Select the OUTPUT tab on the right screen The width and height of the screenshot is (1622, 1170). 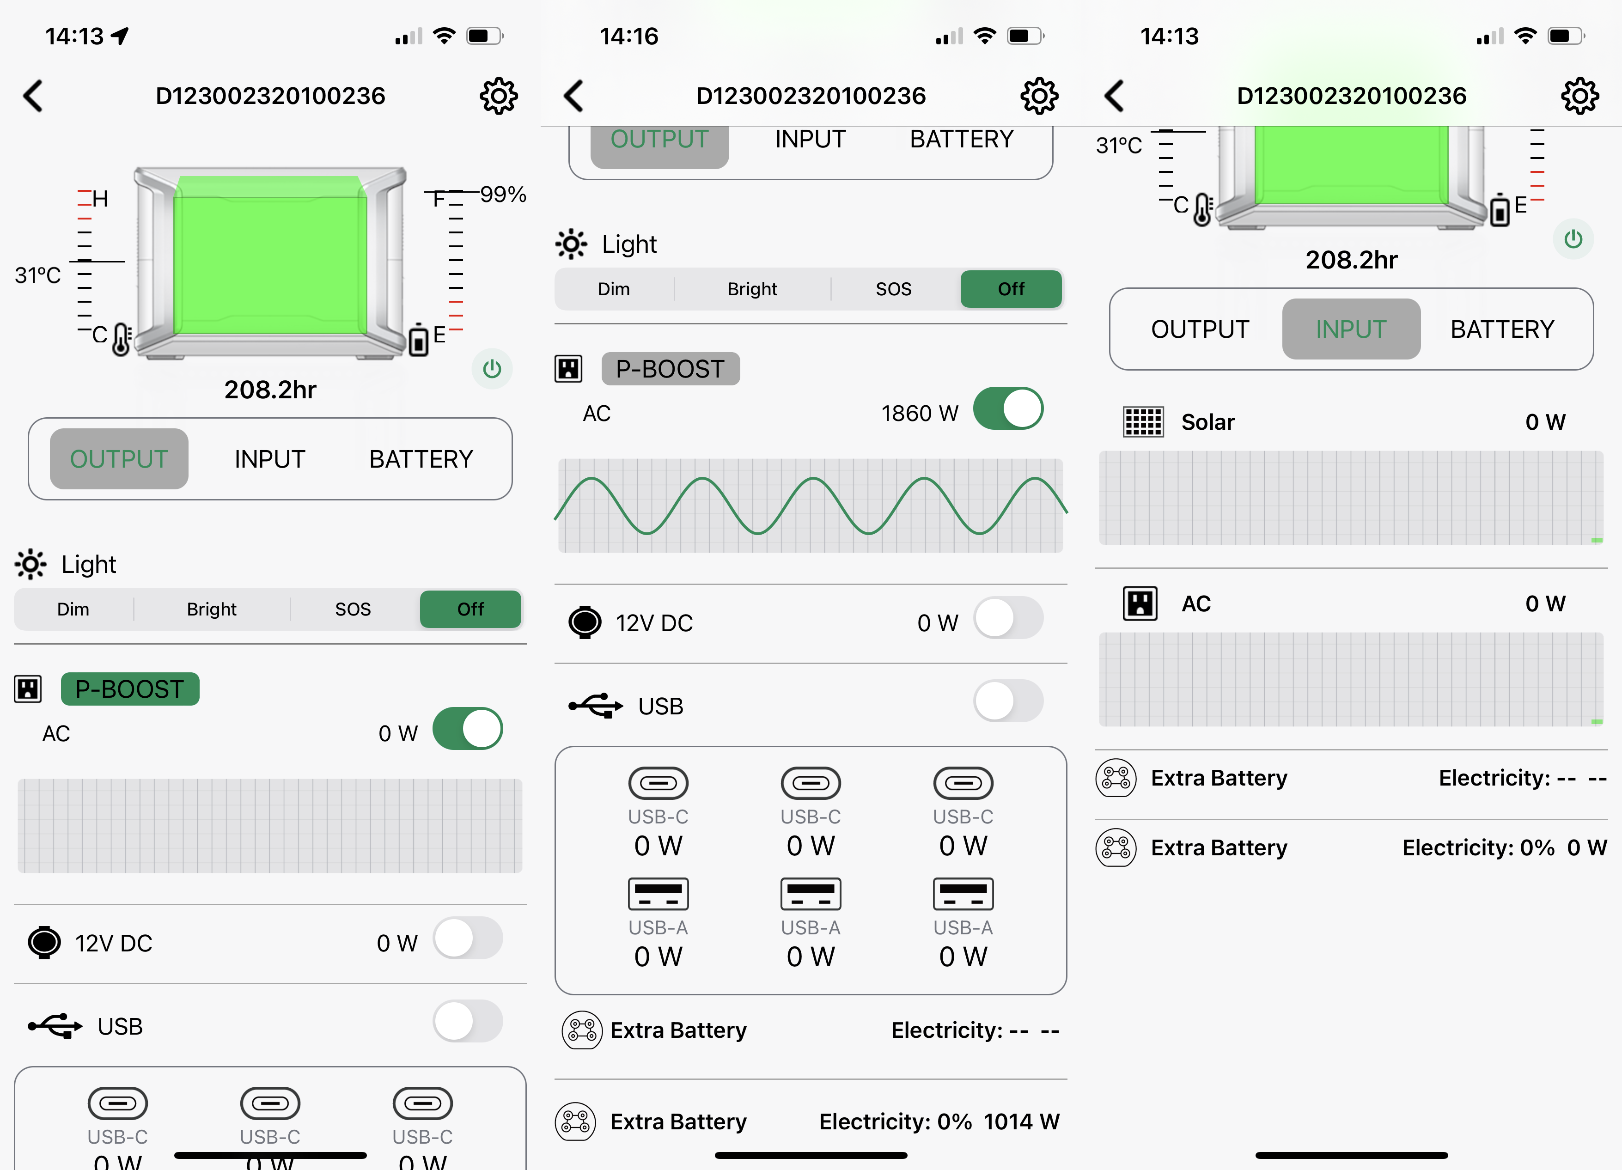[x=1200, y=329]
